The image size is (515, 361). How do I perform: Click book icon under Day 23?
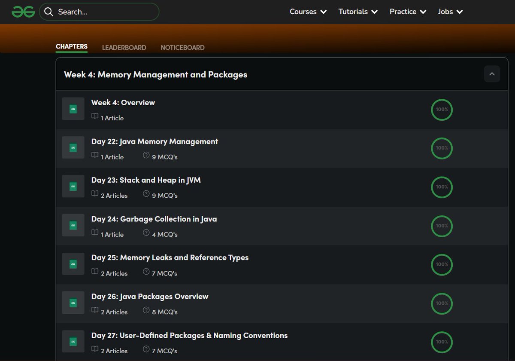(x=95, y=194)
